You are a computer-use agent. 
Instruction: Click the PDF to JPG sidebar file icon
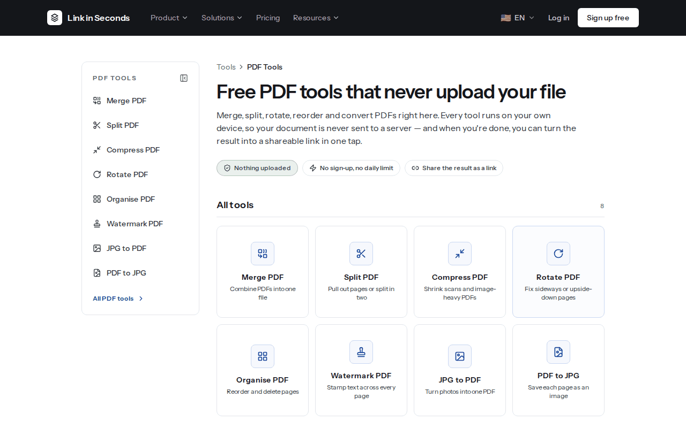97,273
